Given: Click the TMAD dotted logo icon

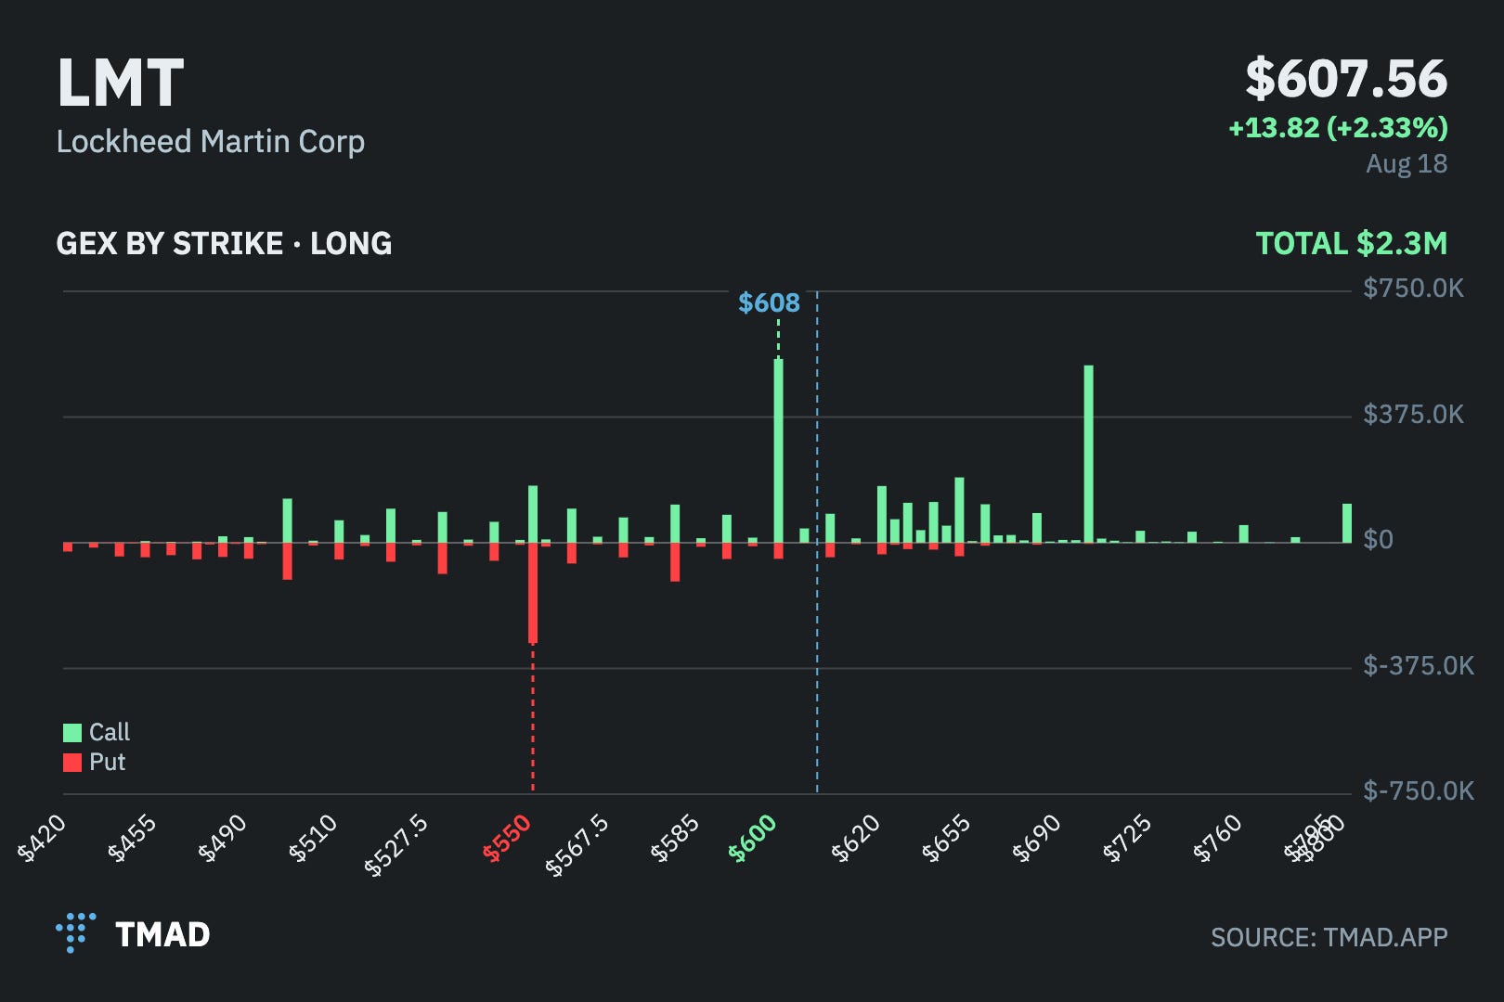Looking at the screenshot, I should [75, 932].
